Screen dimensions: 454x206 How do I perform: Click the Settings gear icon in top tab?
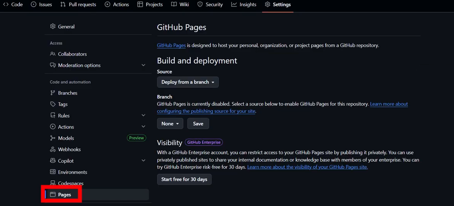pyautogui.click(x=267, y=5)
